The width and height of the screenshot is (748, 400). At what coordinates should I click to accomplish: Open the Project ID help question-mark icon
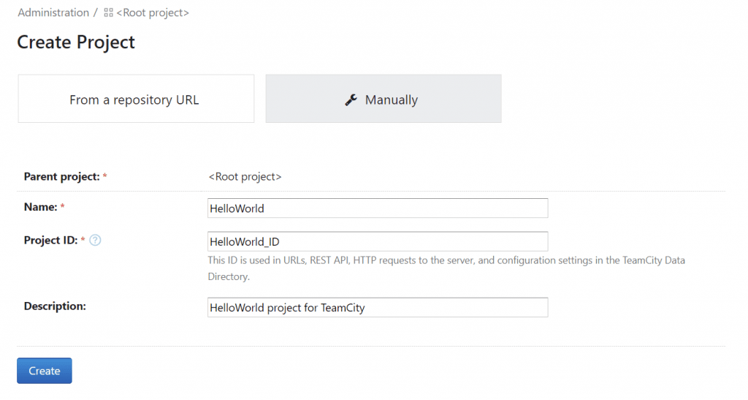(x=95, y=241)
